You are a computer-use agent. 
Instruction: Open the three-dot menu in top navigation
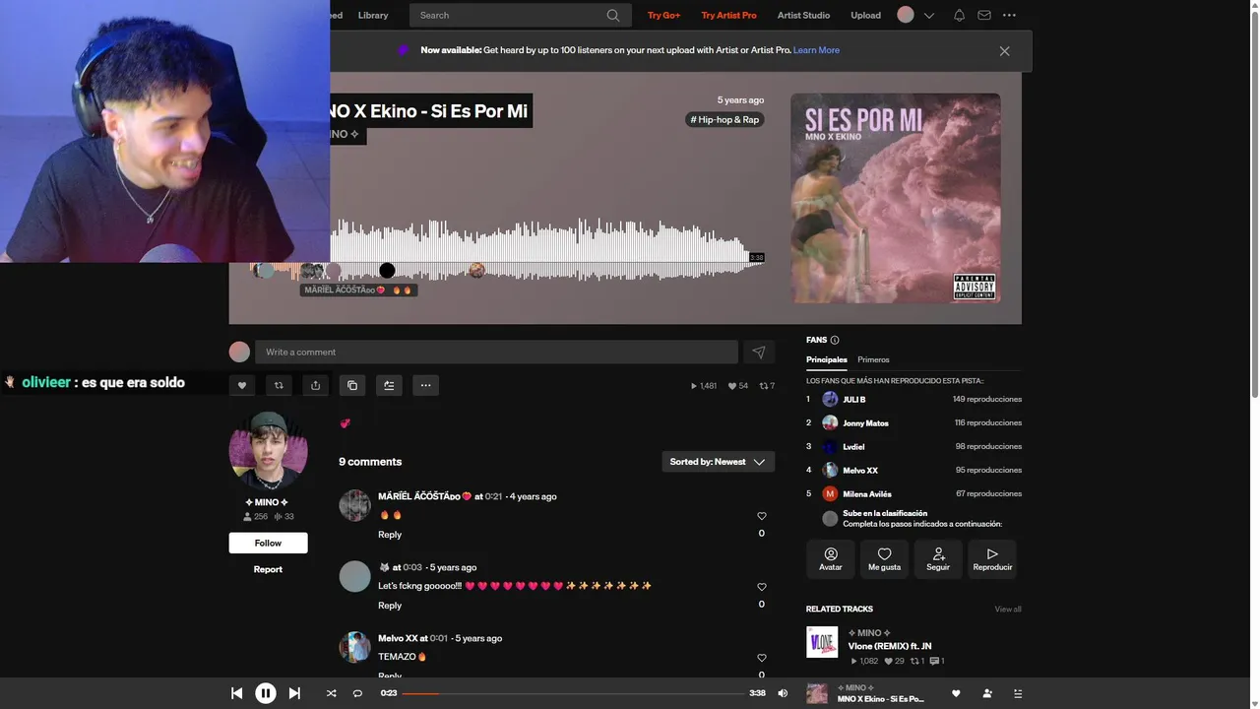point(1009,16)
